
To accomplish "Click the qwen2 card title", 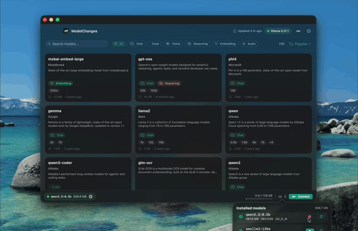I will click(x=234, y=163).
